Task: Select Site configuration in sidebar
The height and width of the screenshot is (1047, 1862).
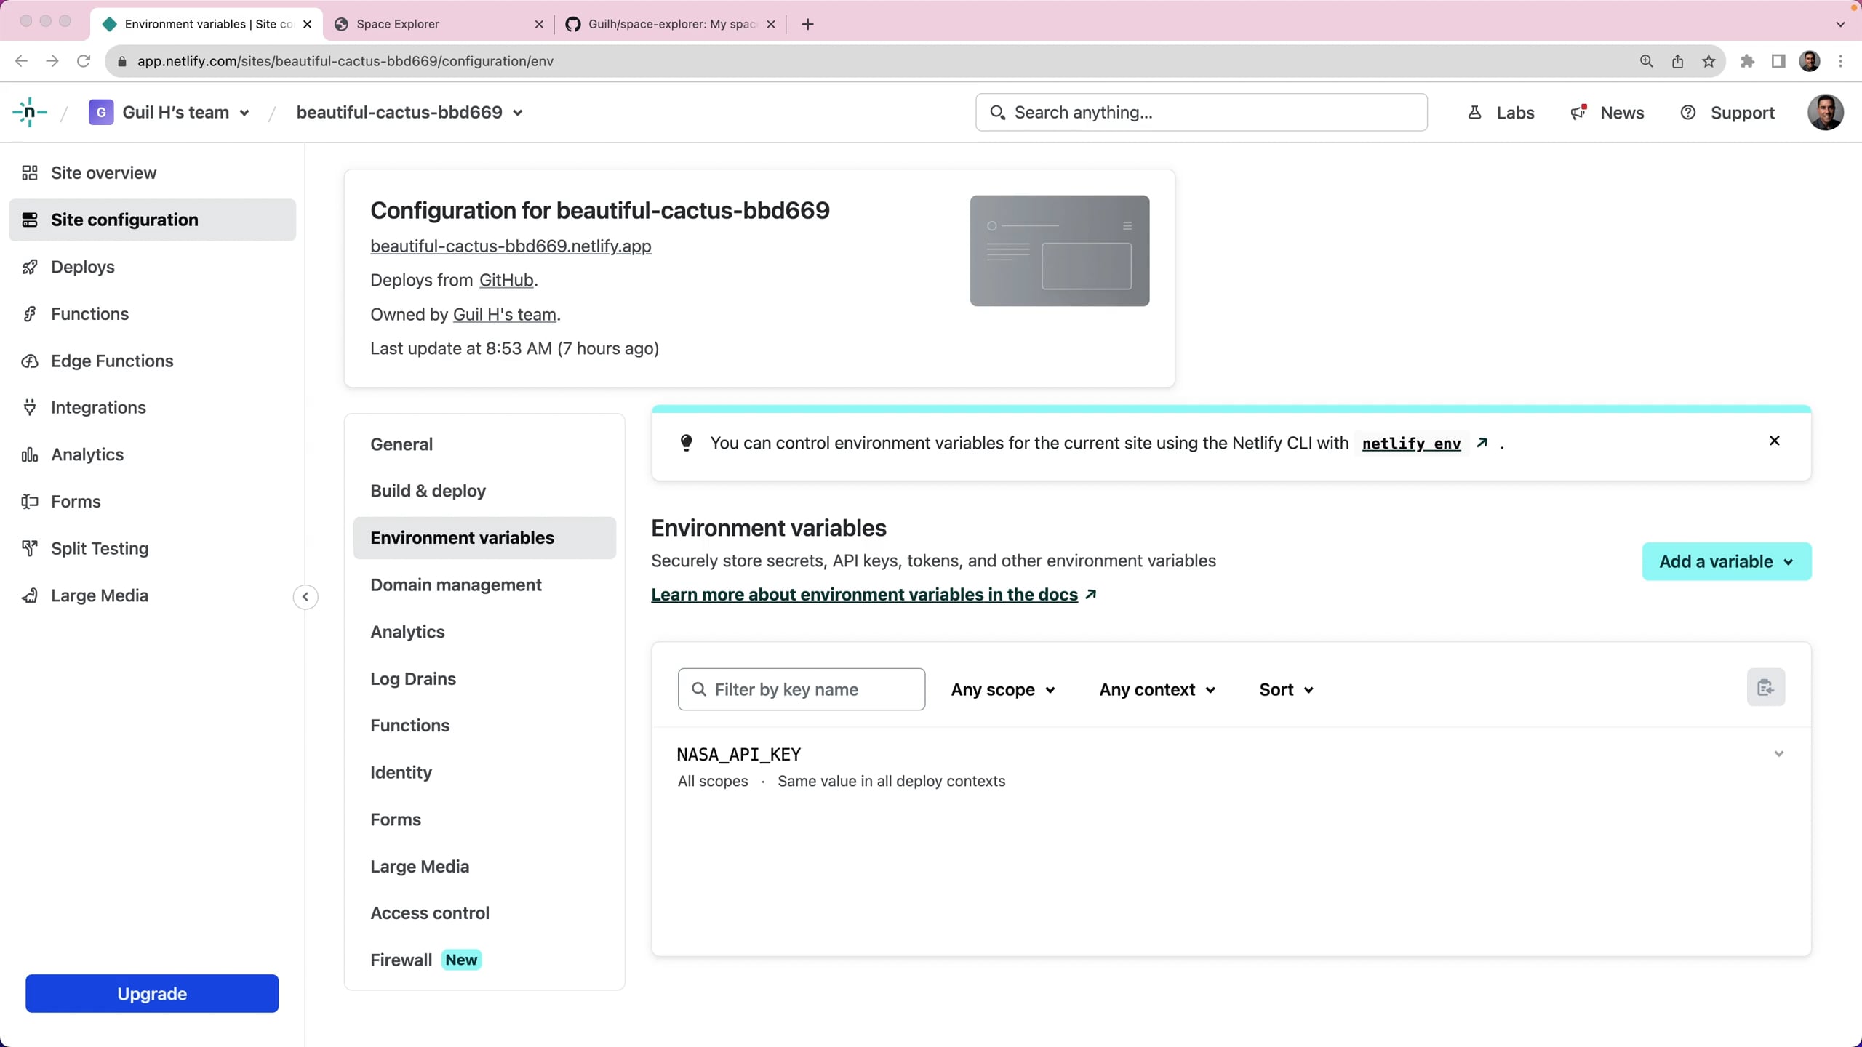Action: tap(152, 220)
